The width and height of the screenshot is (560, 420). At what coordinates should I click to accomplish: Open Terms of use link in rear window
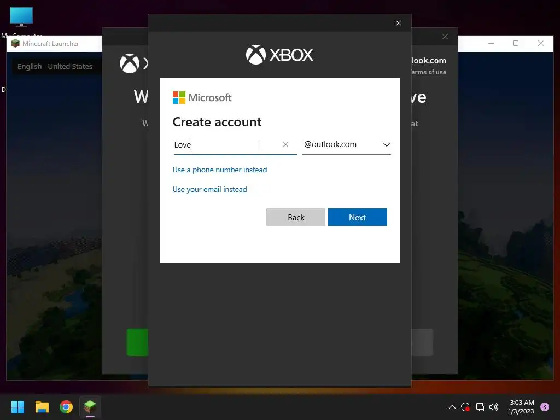pyautogui.click(x=428, y=72)
